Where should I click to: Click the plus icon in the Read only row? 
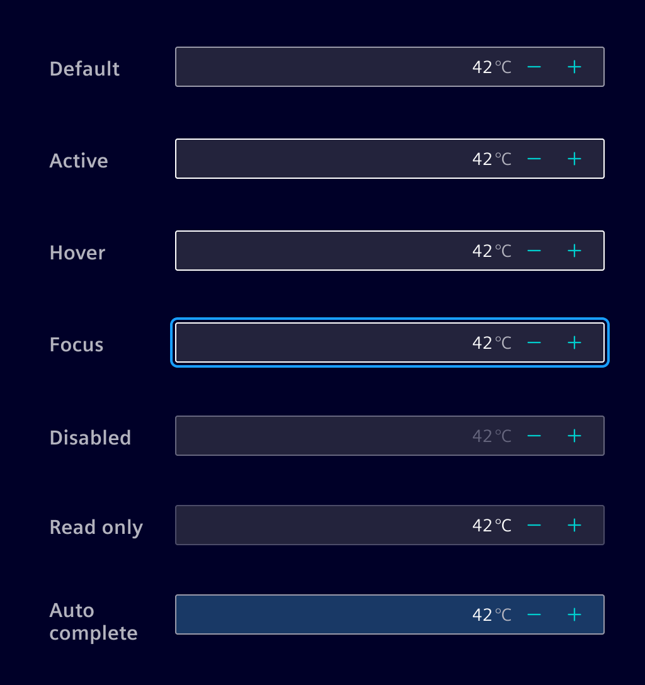point(574,524)
